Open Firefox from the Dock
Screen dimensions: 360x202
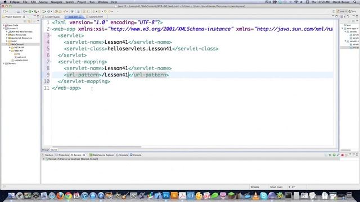pyautogui.click(x=60, y=196)
